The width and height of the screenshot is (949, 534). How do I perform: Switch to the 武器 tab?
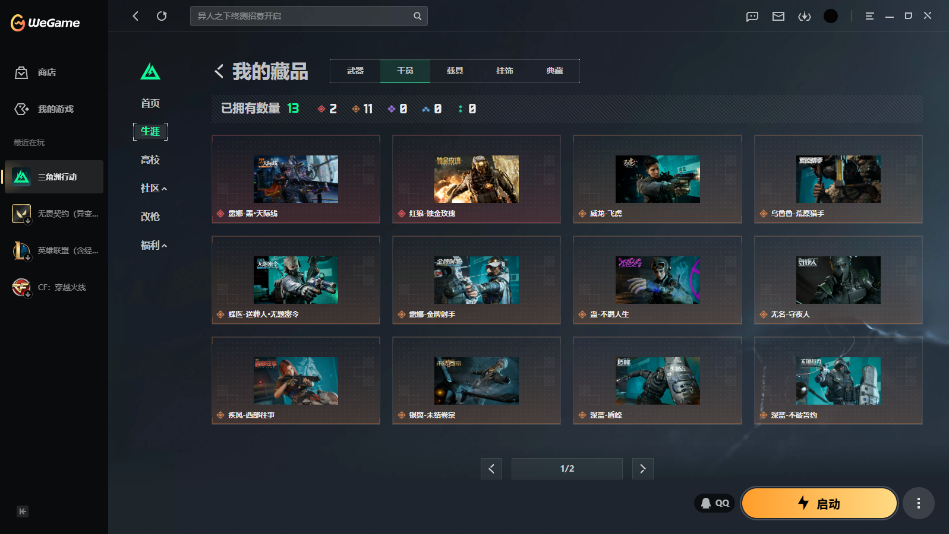tap(355, 71)
